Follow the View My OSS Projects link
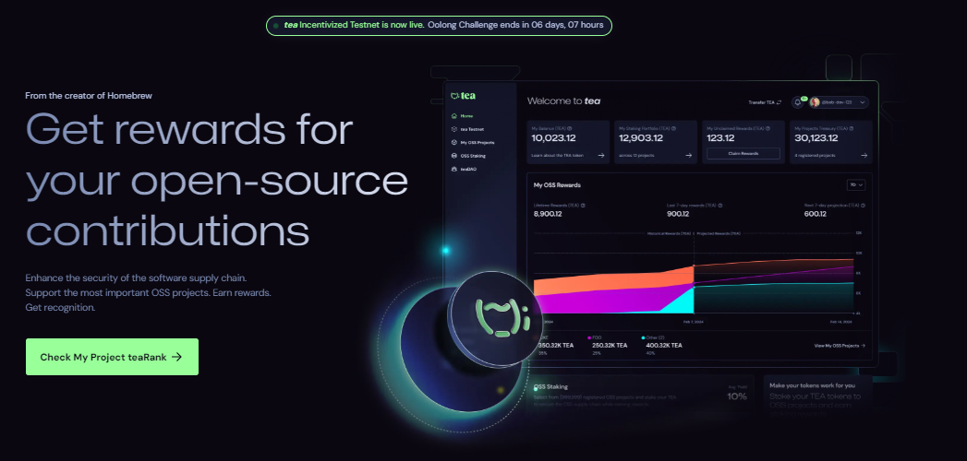This screenshot has height=461, width=967. [x=840, y=346]
